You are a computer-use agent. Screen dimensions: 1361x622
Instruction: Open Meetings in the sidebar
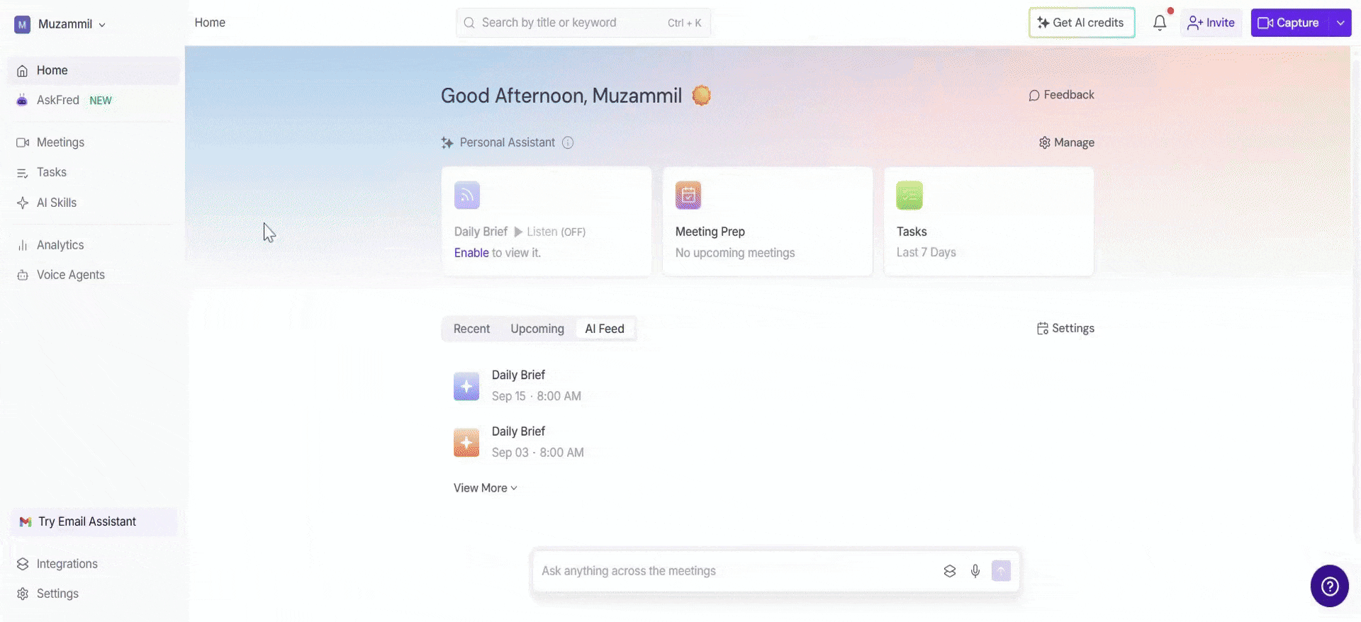94,142
